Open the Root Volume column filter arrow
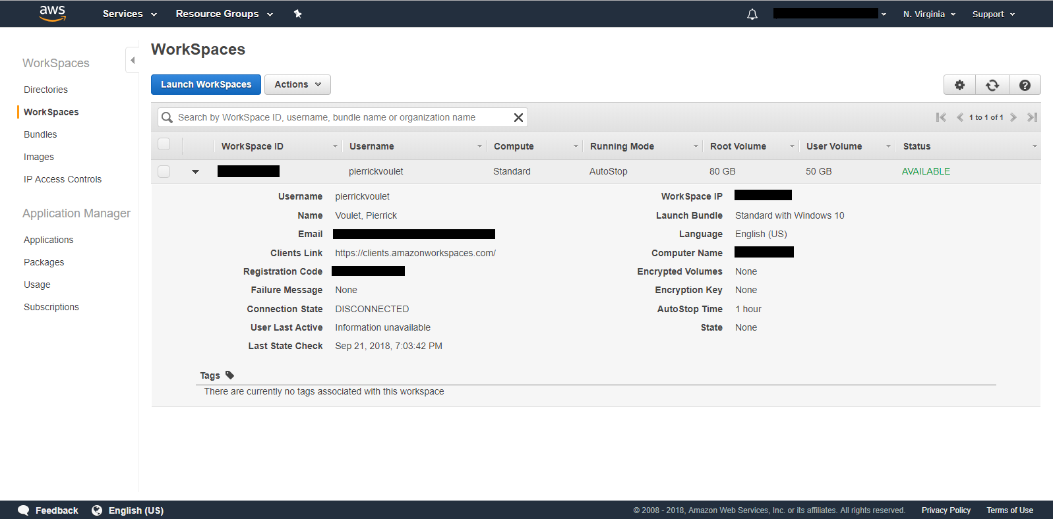 792,146
